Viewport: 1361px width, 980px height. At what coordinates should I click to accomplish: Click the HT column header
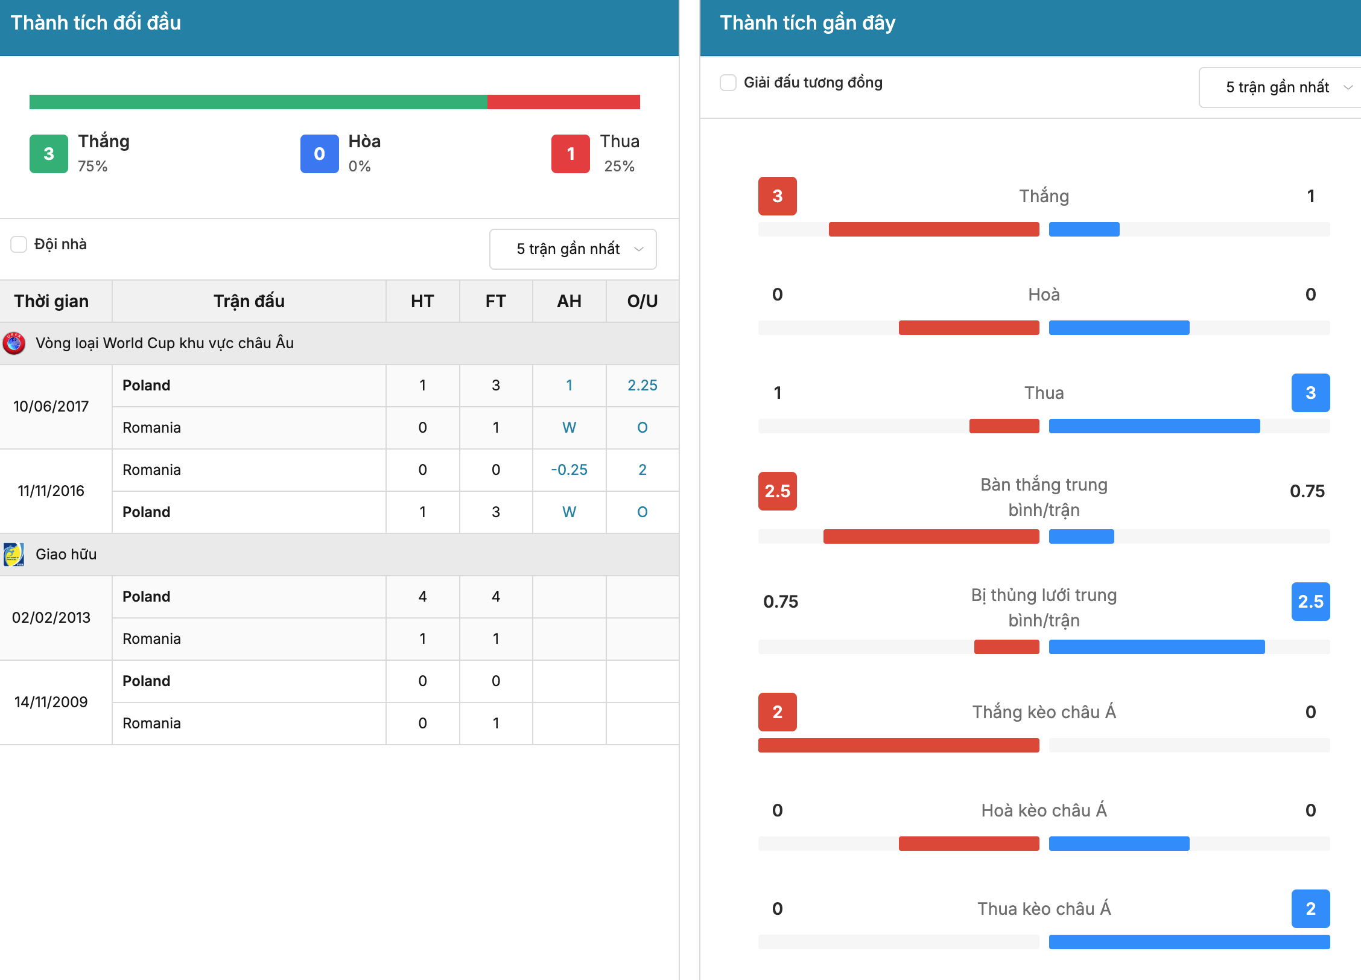pyautogui.click(x=422, y=301)
